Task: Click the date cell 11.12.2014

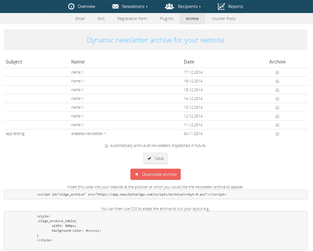Action: pos(193,125)
